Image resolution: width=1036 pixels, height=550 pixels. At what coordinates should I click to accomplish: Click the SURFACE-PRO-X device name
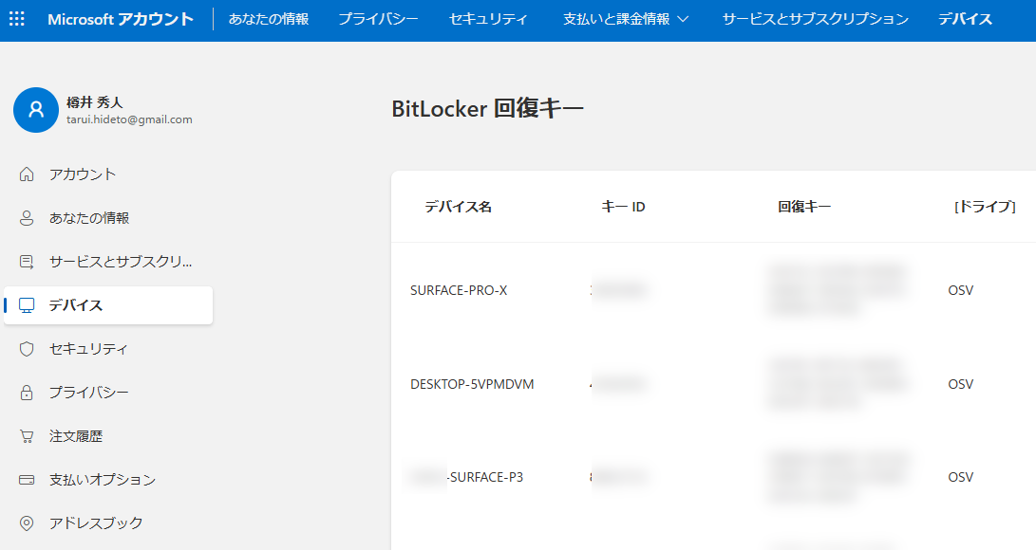tap(461, 290)
